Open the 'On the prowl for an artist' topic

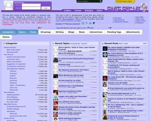coord(69,80)
